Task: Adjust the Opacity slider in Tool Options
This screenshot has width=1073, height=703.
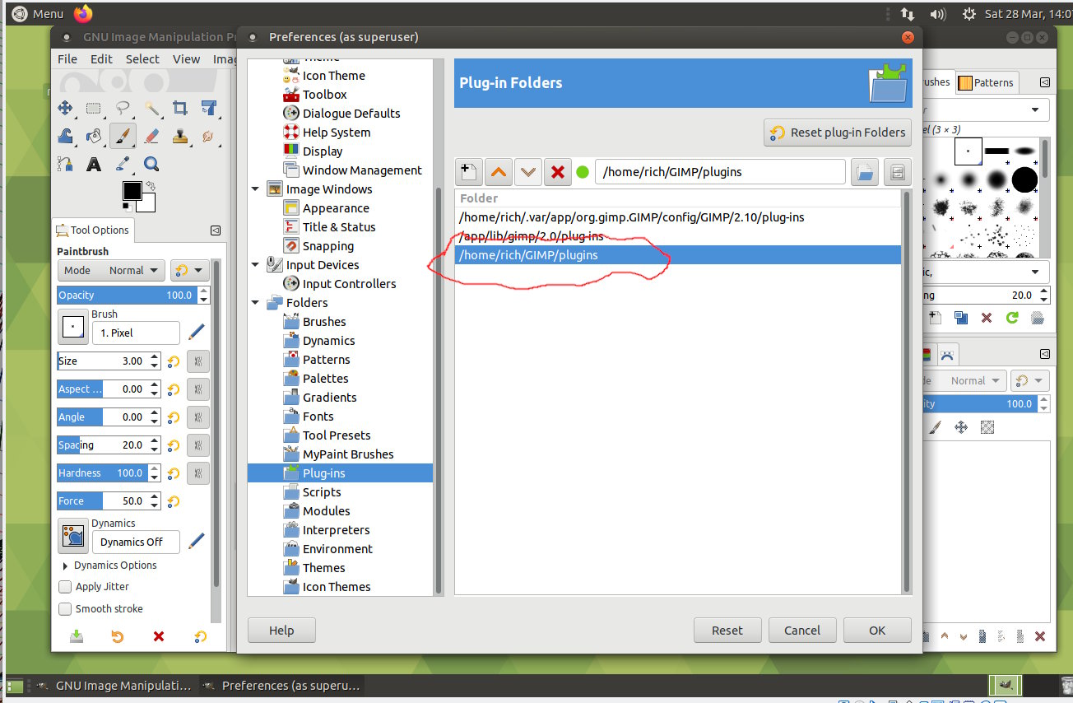Action: 127,295
